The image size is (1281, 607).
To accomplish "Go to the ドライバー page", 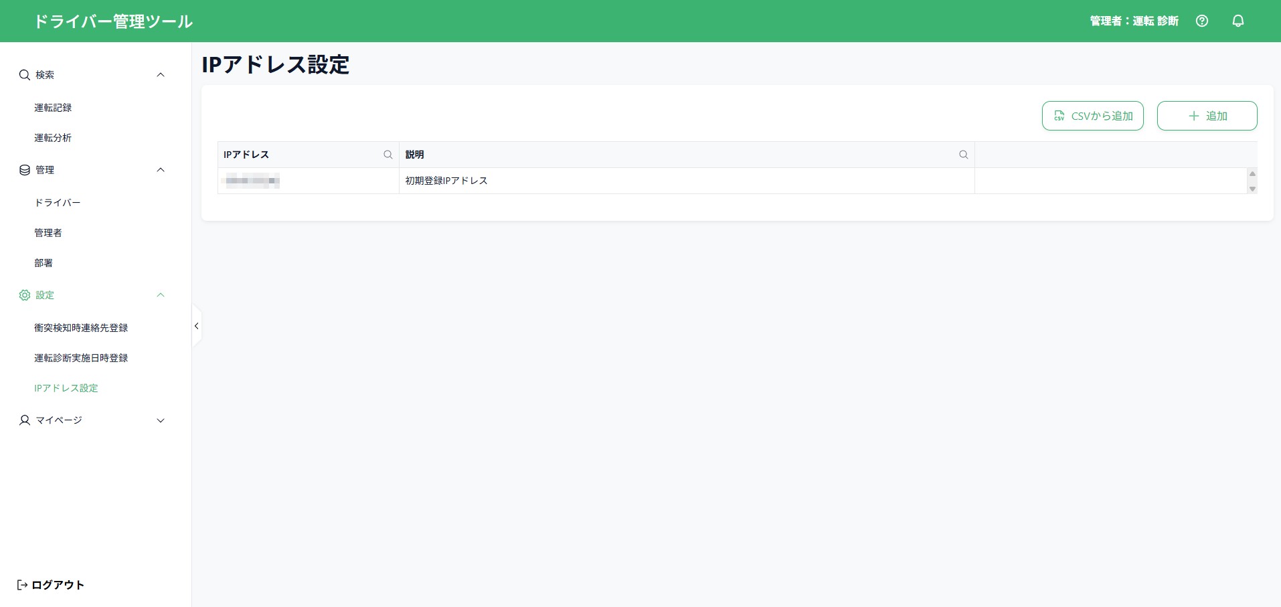I will (x=58, y=203).
